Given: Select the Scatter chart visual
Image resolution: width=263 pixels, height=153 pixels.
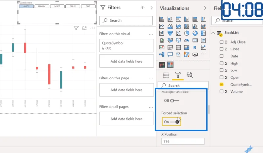Looking at the screenshot, I should (x=178, y=33).
